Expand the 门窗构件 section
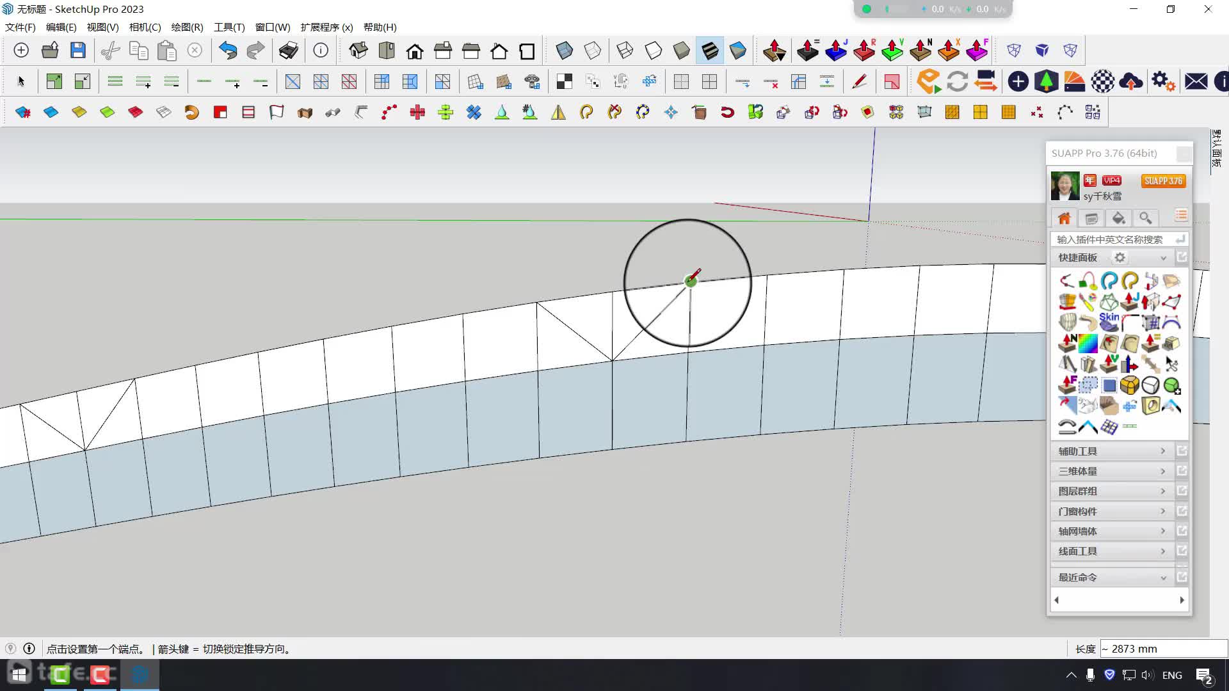This screenshot has width=1229, height=691. click(x=1113, y=511)
